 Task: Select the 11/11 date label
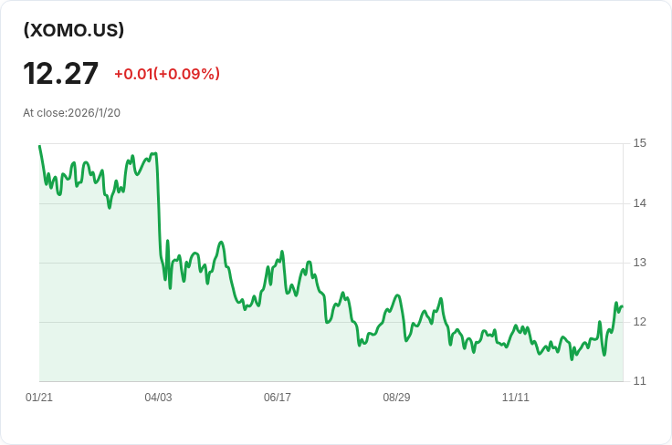516,398
